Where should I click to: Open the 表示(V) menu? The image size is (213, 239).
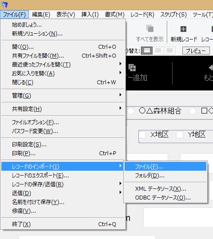coord(66,15)
